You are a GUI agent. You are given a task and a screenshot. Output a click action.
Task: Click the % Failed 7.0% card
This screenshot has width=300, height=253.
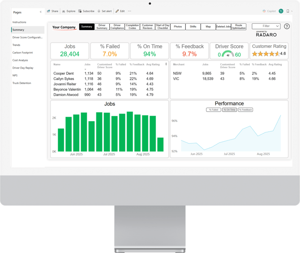click(110, 51)
